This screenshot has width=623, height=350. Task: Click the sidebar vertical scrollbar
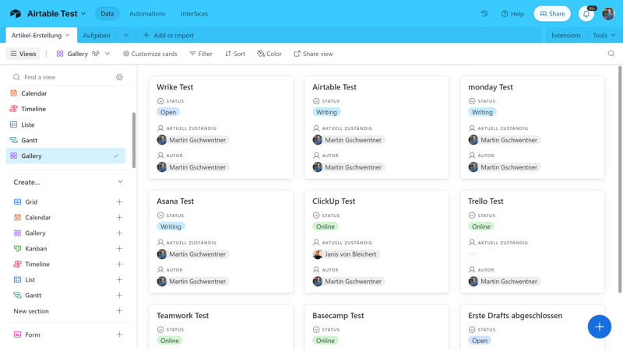click(134, 140)
